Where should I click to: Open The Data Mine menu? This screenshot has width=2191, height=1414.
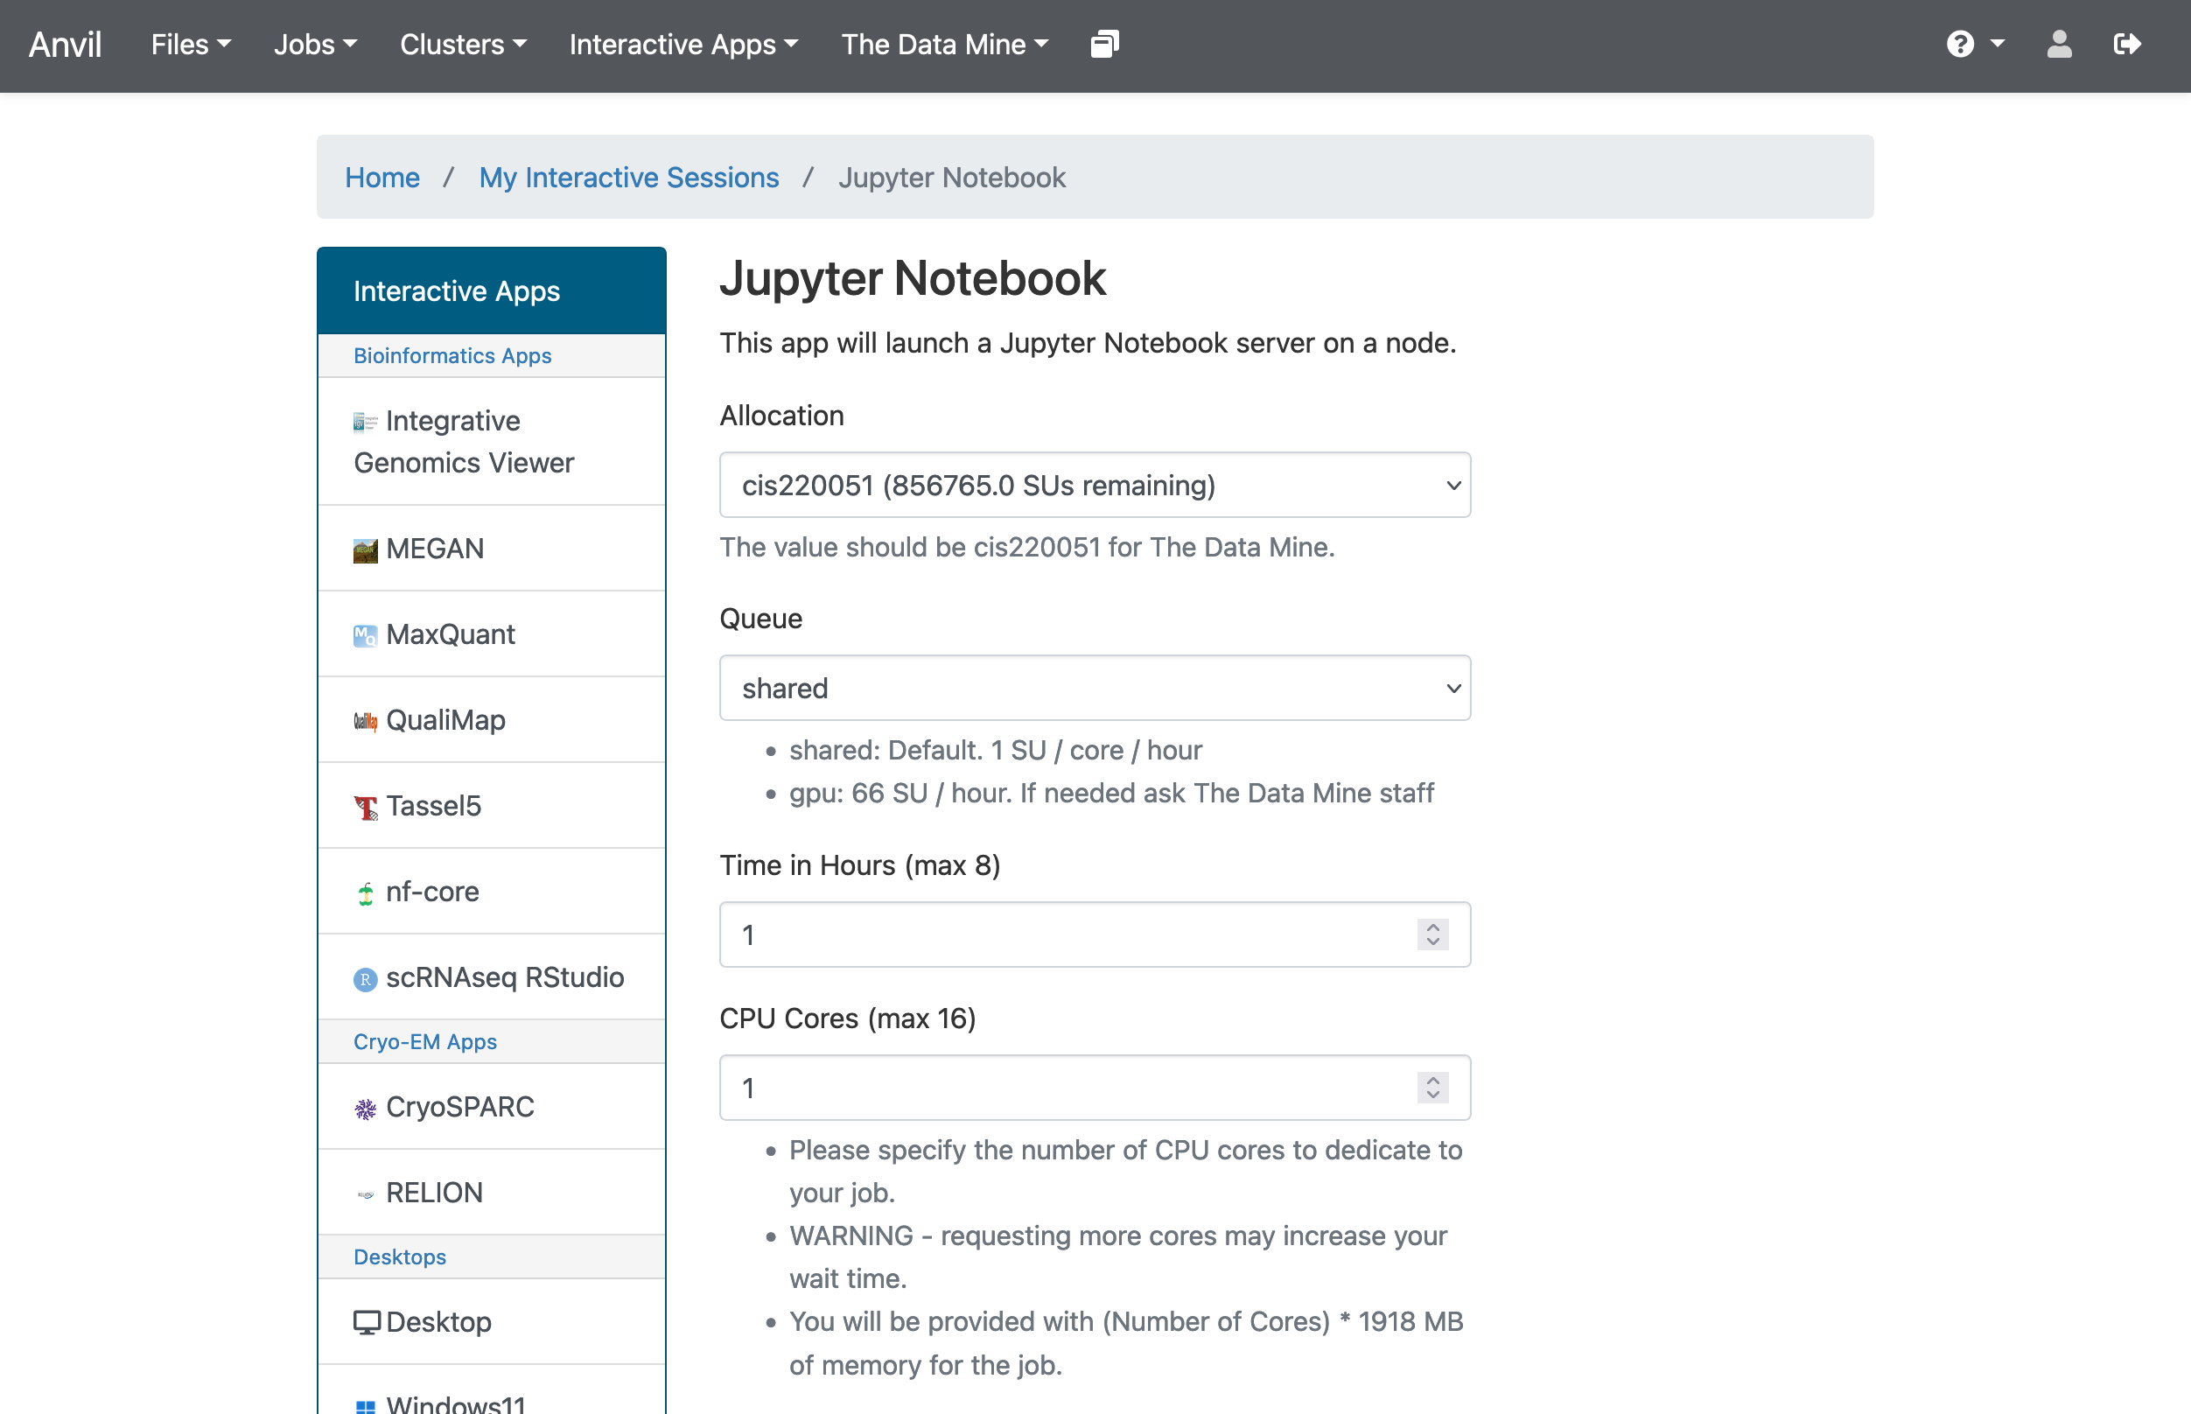click(944, 43)
